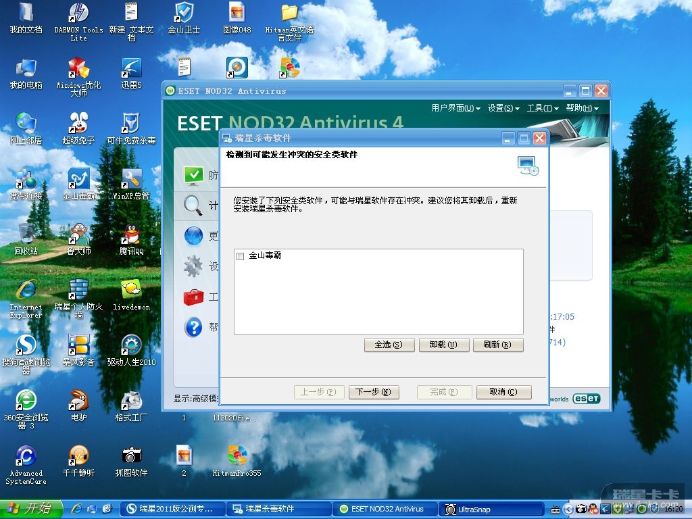692x519 pixels.
Task: Open the 帮助(H) dropdown menu in ESET
Action: [x=582, y=108]
